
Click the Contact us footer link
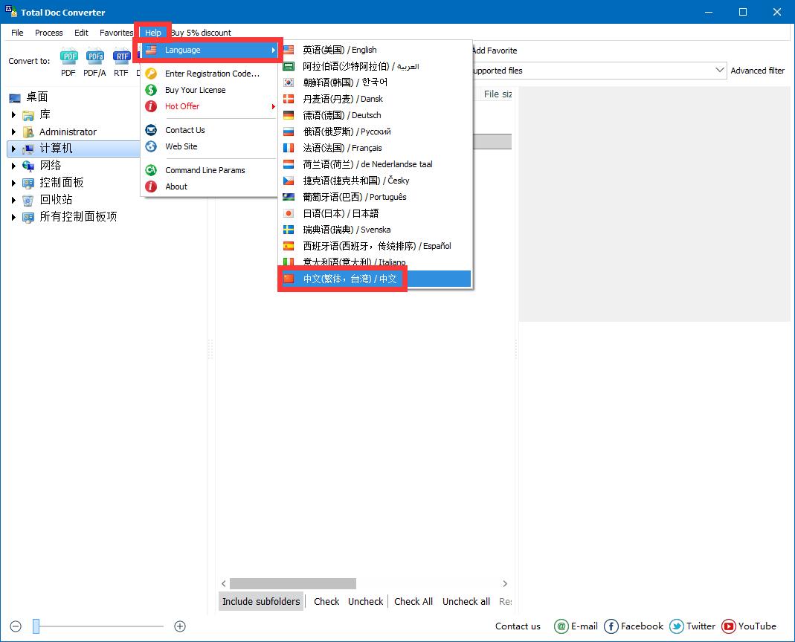tap(518, 626)
